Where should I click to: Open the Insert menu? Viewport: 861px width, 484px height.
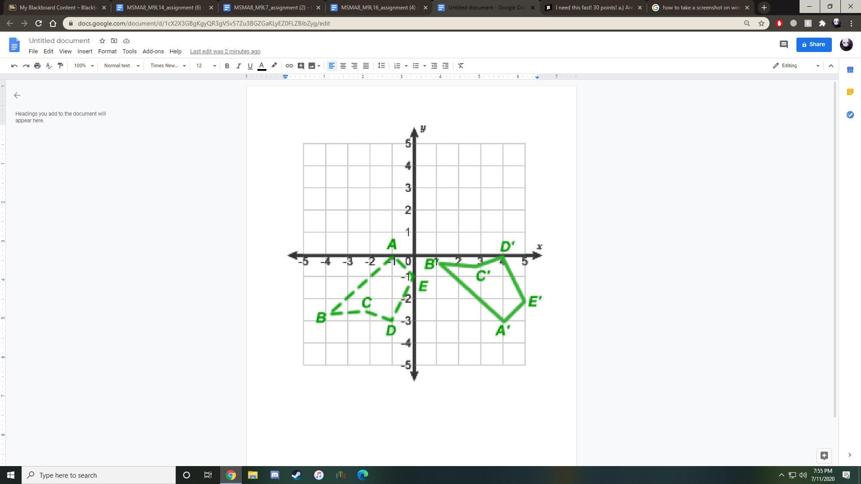pos(84,52)
